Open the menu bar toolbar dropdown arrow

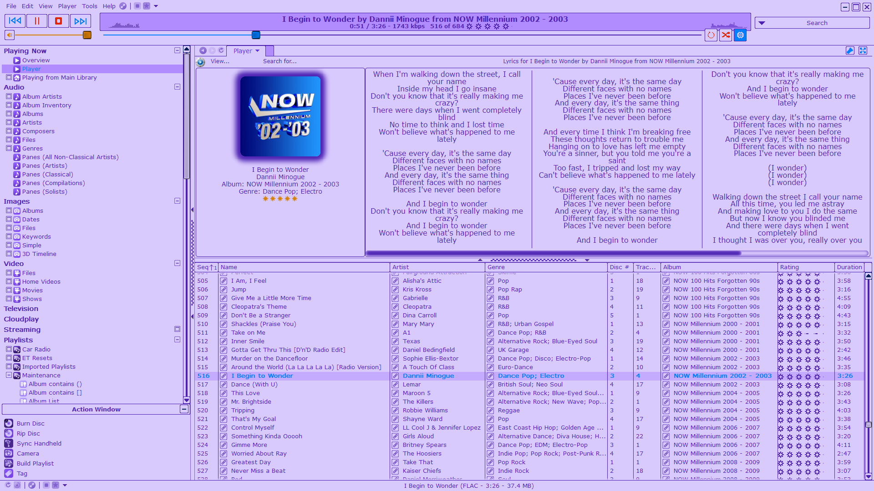coord(156,6)
